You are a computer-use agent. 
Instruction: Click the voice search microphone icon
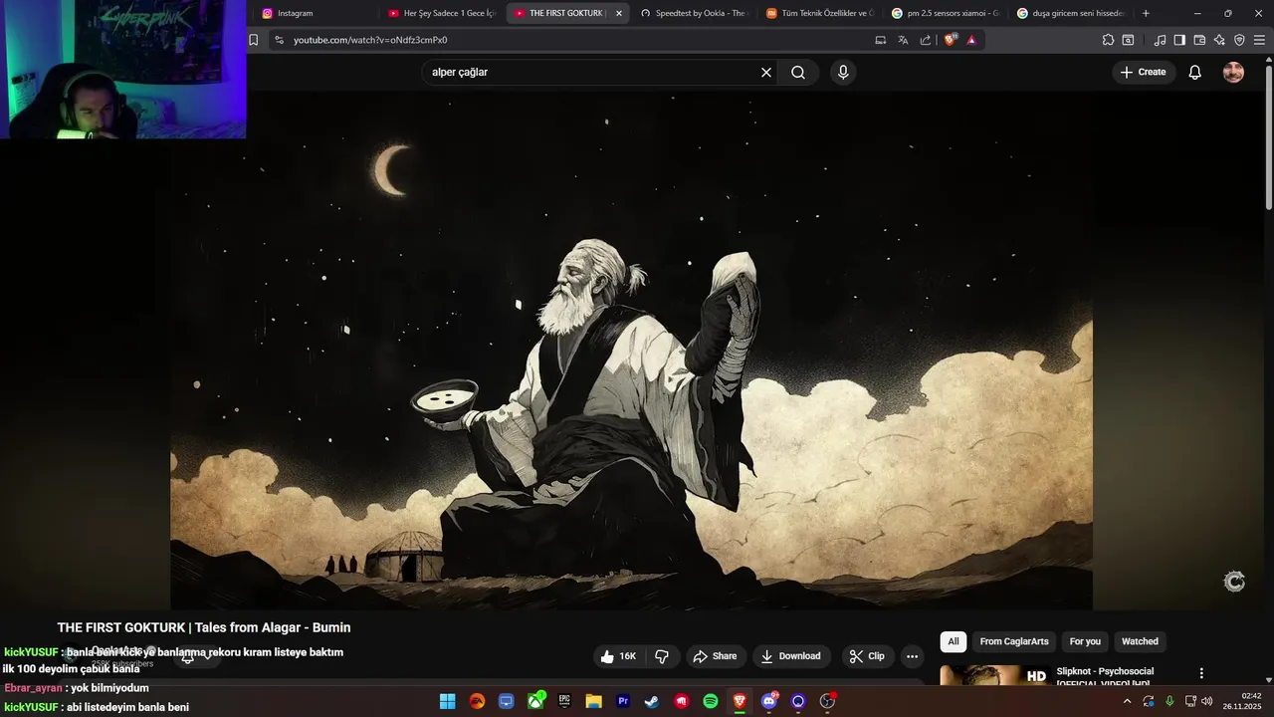click(x=843, y=72)
